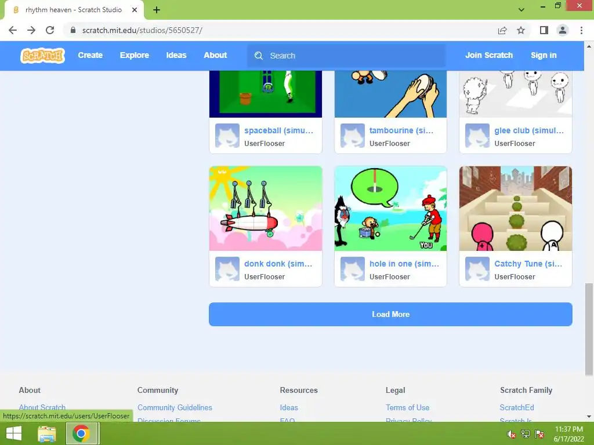Open tambourine (si... title link
This screenshot has height=445, width=594.
[401, 130]
